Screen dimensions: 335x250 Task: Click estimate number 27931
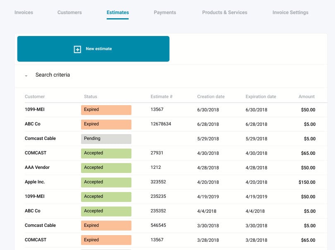(x=156, y=153)
